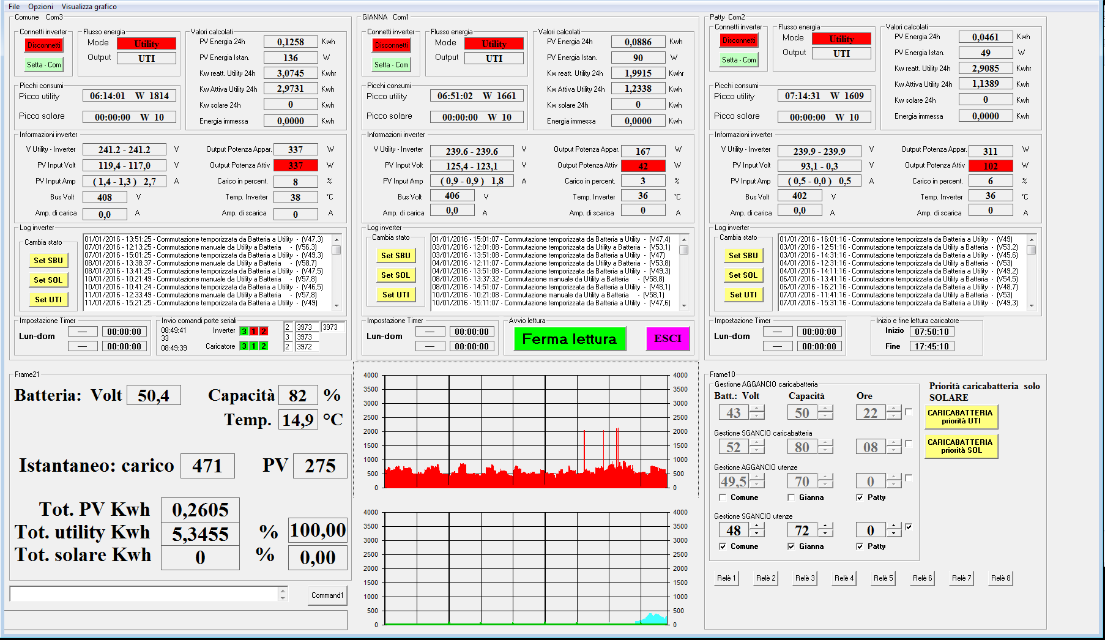The image size is (1105, 640).
Task: Click the Relè 2 button
Action: click(x=765, y=578)
